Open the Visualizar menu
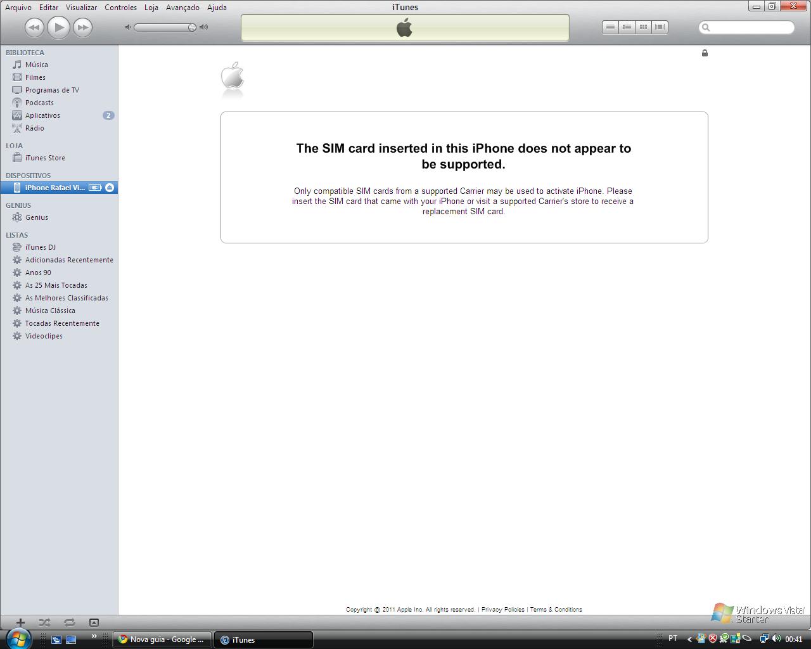This screenshot has height=649, width=811. (x=82, y=8)
